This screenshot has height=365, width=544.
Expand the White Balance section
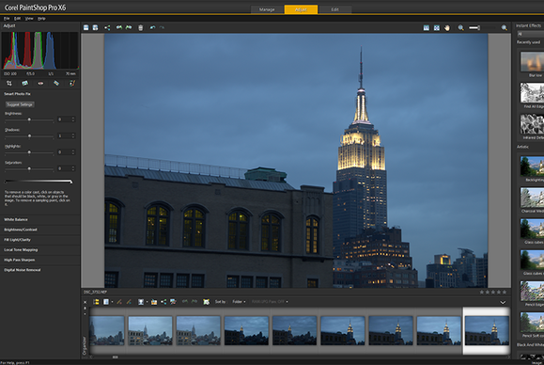pyautogui.click(x=39, y=219)
